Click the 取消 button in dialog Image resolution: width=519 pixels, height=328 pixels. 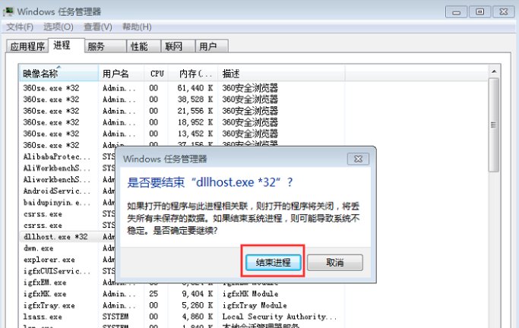click(334, 263)
